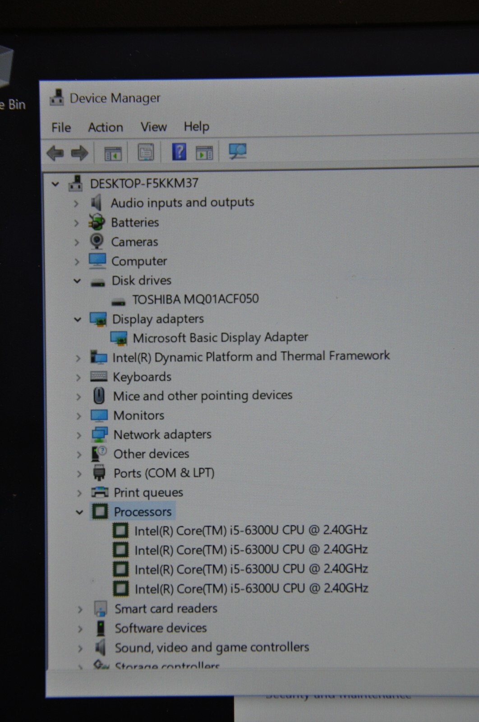Click the Ports (COM & LPT) icon
479x722 pixels.
99,473
